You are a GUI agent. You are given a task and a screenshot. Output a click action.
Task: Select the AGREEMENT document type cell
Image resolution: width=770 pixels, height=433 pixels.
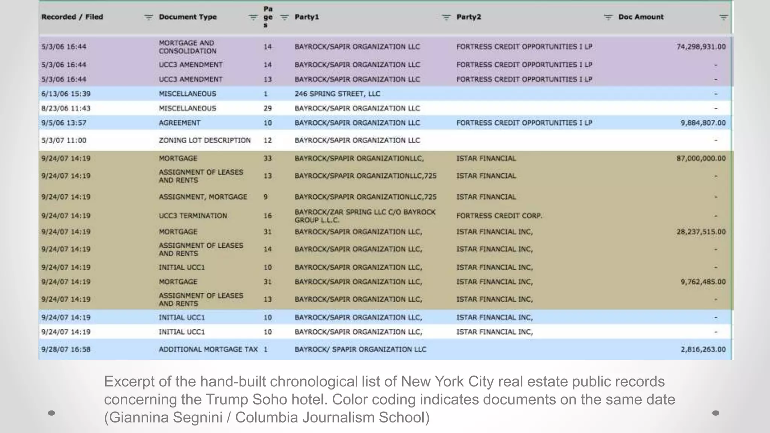[180, 123]
